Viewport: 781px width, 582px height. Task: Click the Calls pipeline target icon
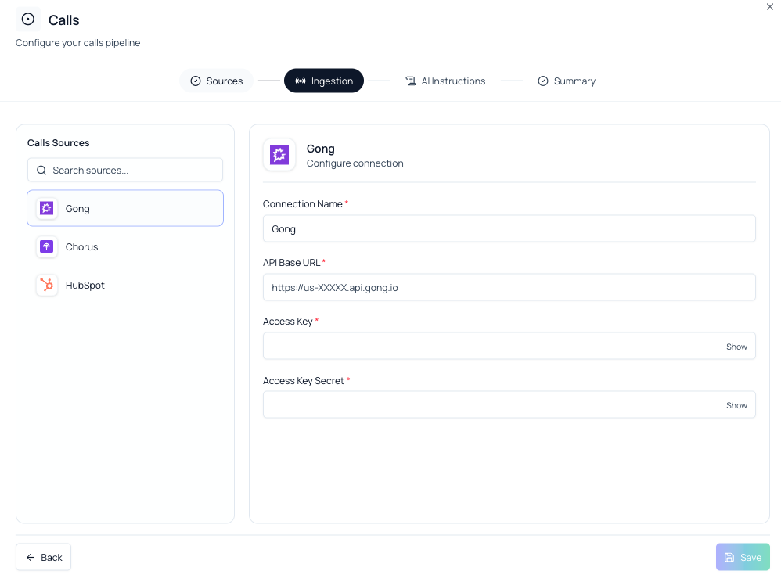pyautogui.click(x=28, y=20)
